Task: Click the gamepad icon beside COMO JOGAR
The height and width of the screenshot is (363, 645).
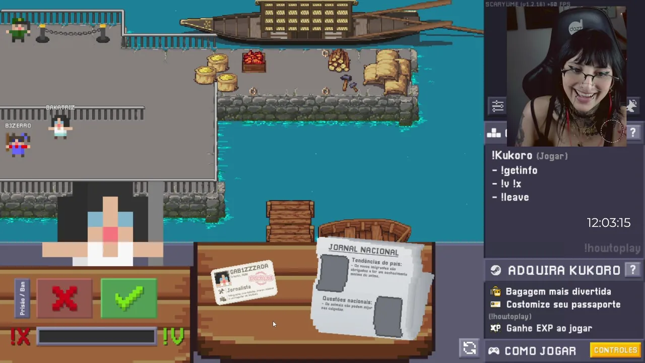Action: 494,350
